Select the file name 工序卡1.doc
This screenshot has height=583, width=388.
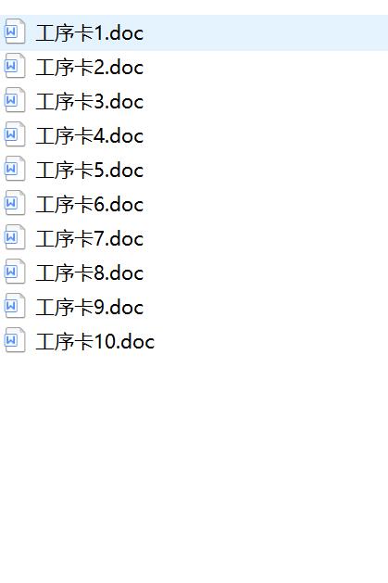coord(90,33)
